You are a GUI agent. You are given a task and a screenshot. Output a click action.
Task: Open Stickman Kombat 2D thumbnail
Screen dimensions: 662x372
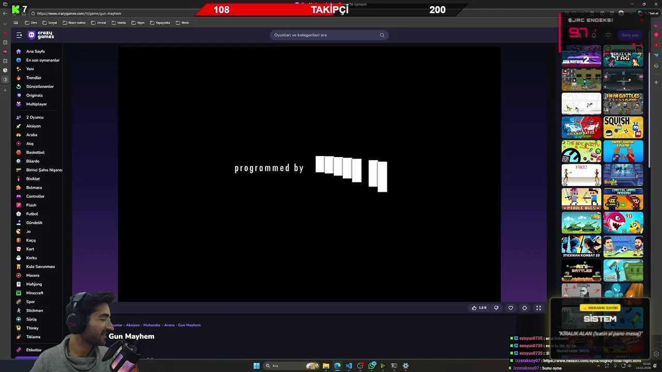tap(581, 246)
